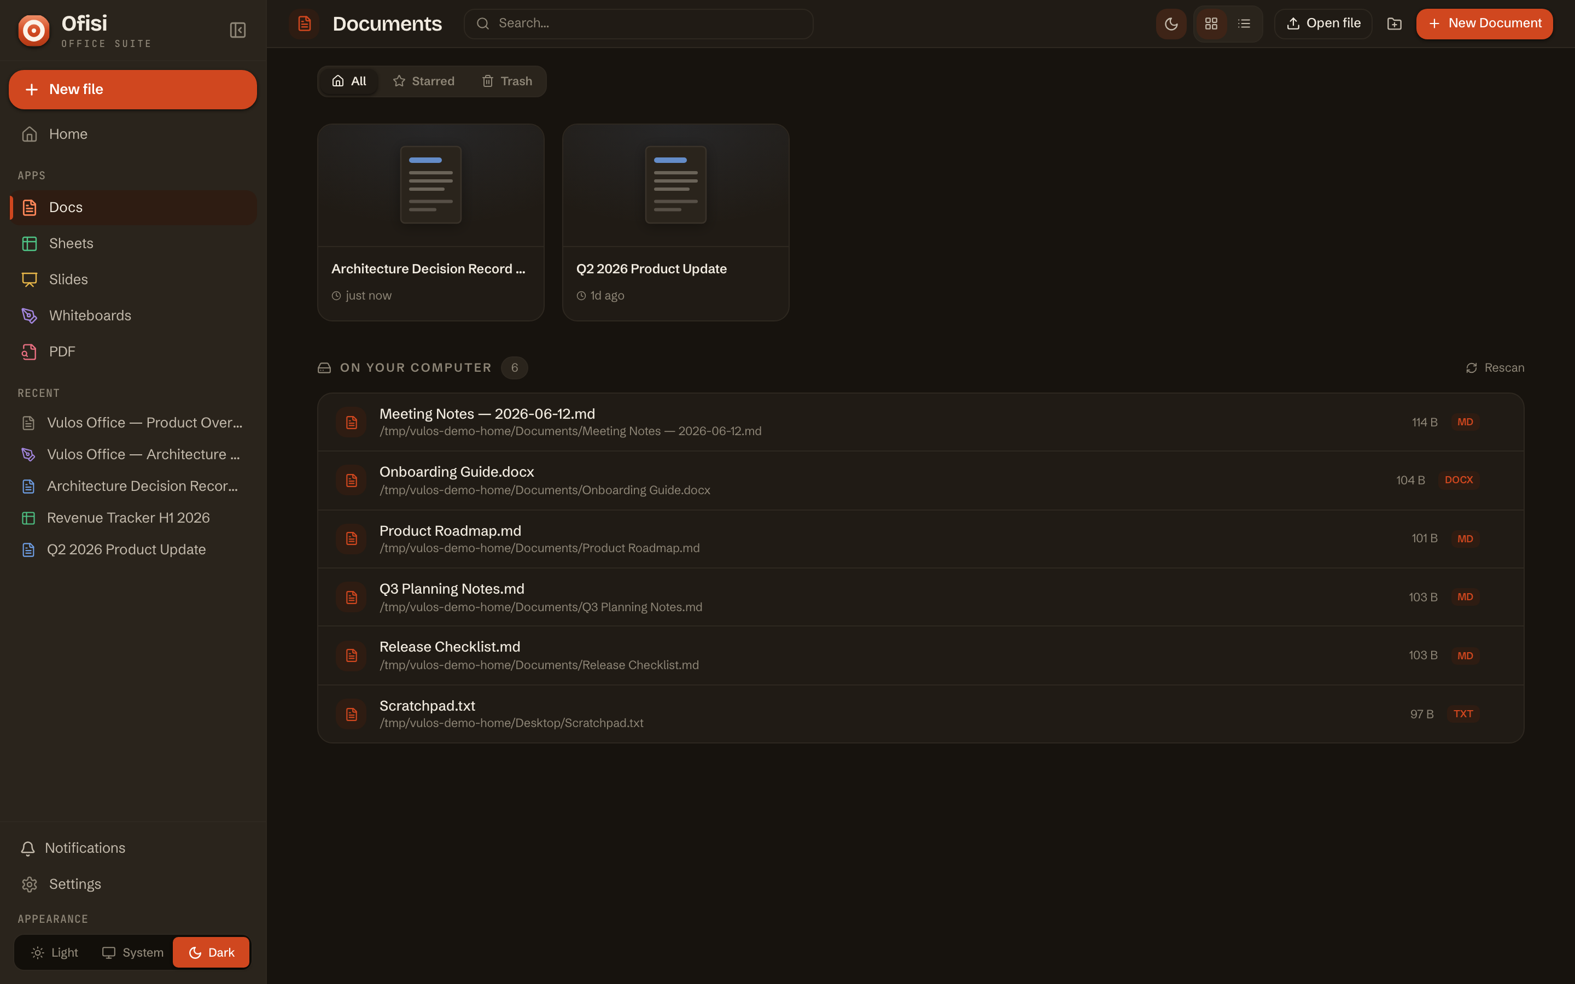Viewport: 1575px width, 984px height.
Task: Open the Docs app
Action: (133, 208)
